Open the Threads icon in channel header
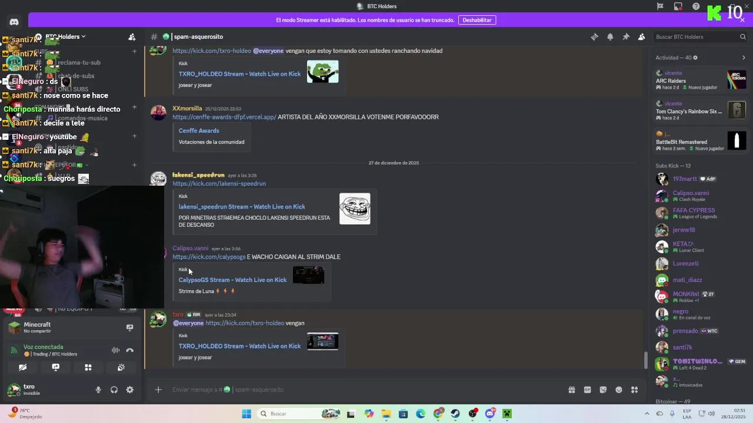 point(594,36)
